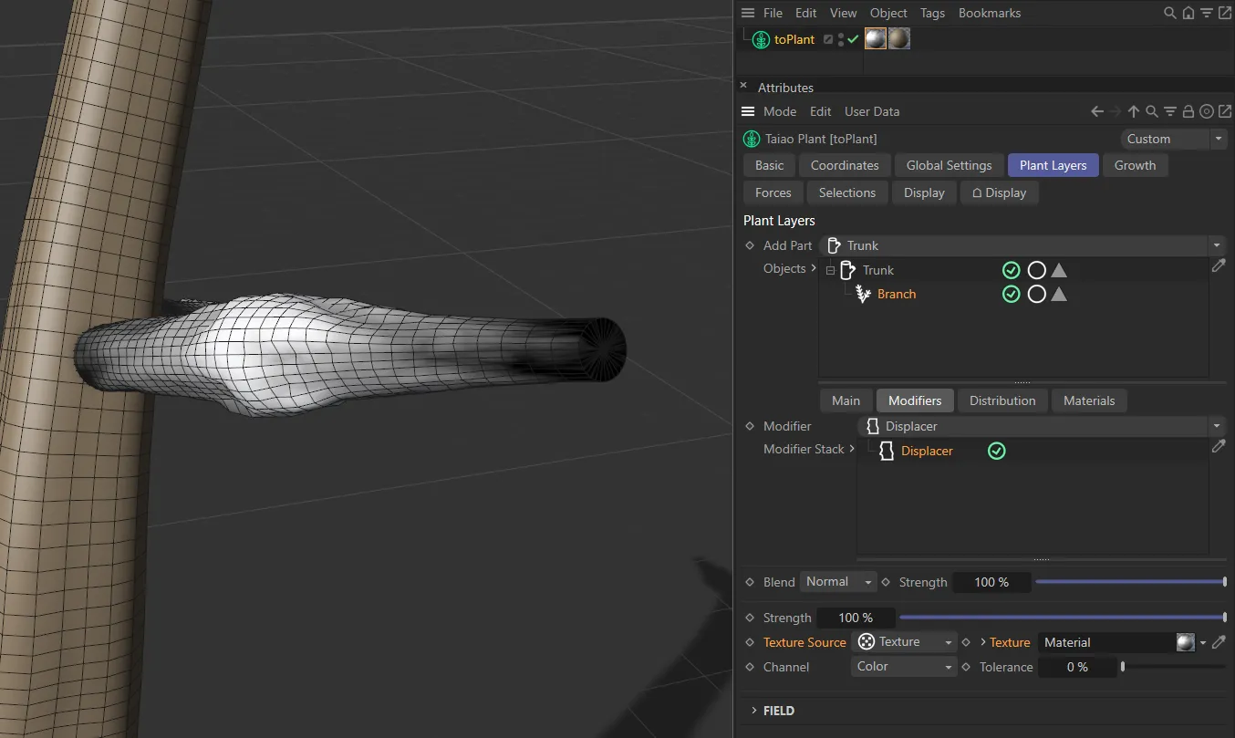Click the Displacer modifier icon in Modifier Stack
The height and width of the screenshot is (738, 1235).
coord(886,451)
